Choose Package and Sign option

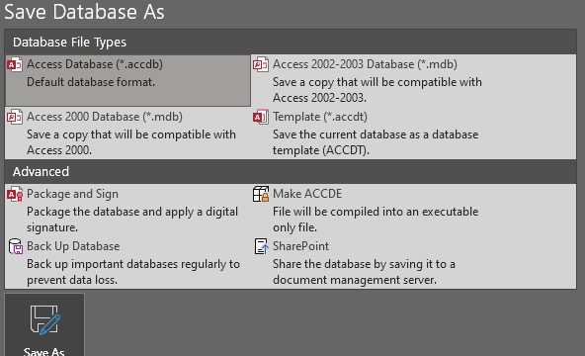click(x=128, y=211)
